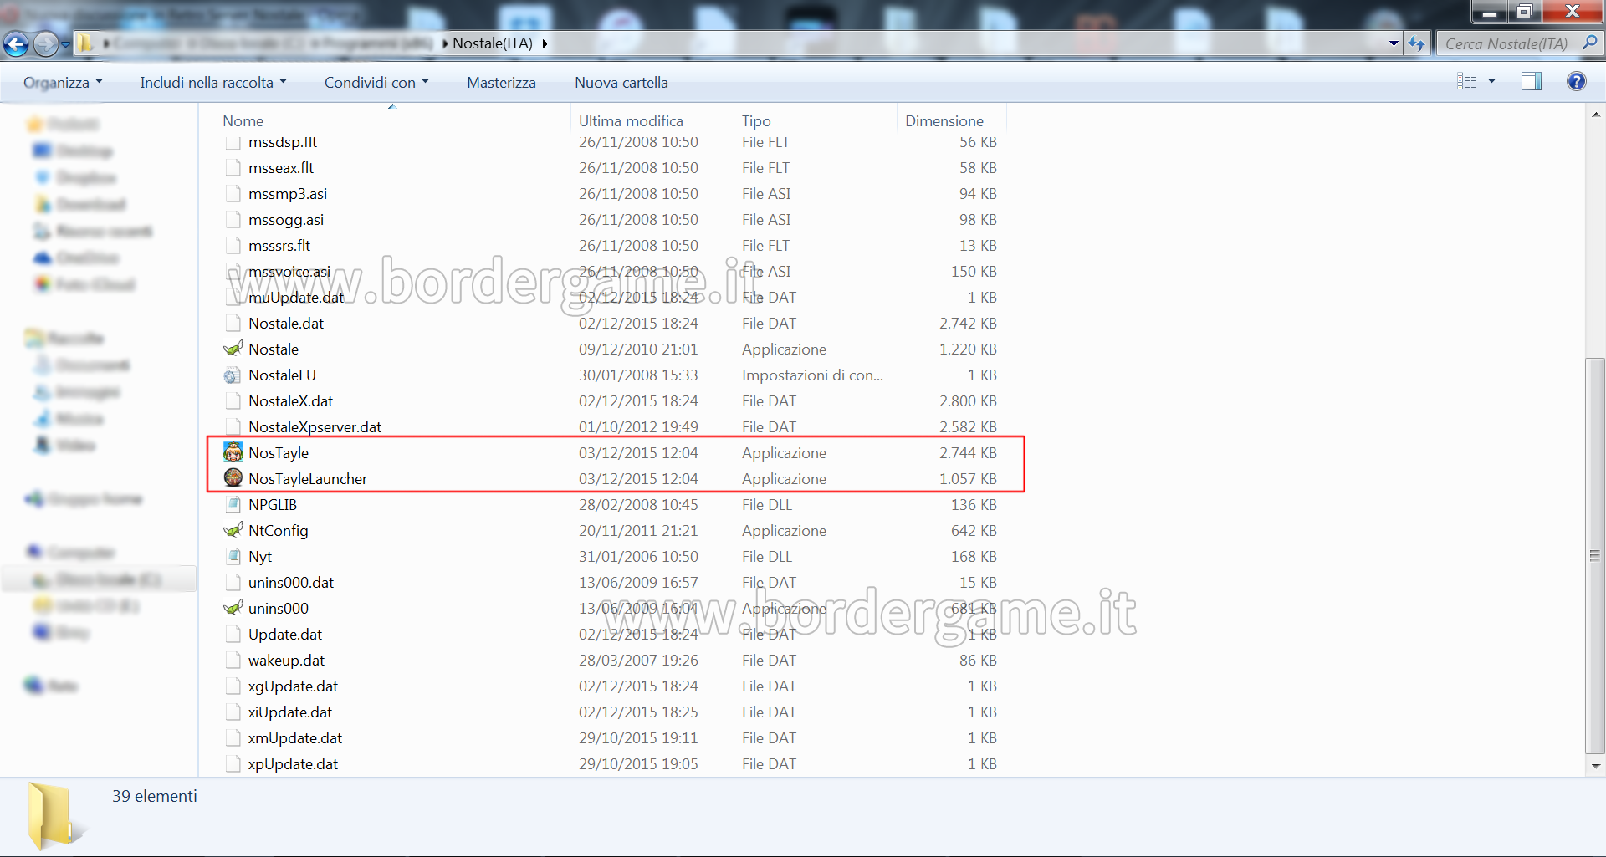Click the search magnifier icon

[x=1589, y=43]
